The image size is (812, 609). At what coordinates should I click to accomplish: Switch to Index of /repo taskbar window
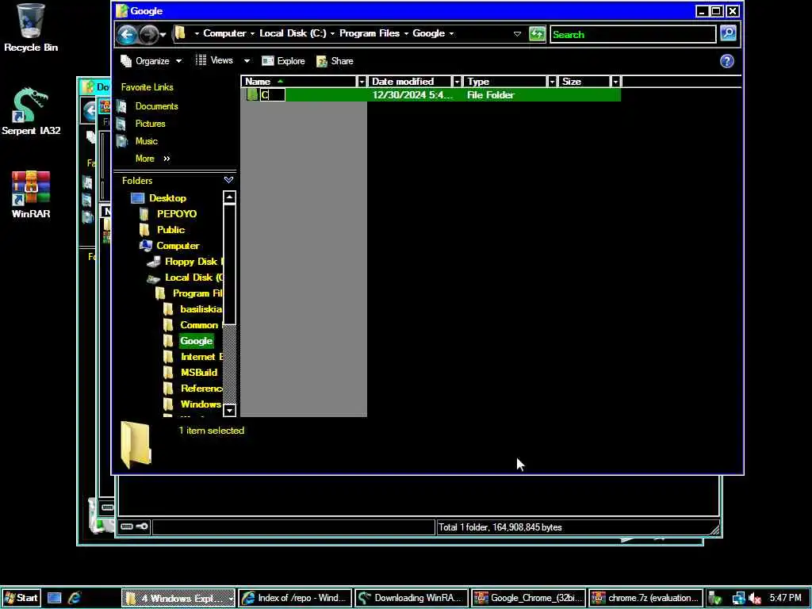click(295, 598)
